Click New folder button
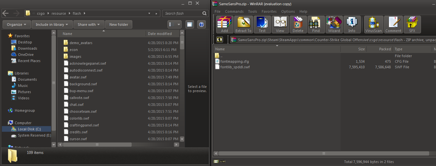This screenshot has height=166, width=436. click(119, 25)
